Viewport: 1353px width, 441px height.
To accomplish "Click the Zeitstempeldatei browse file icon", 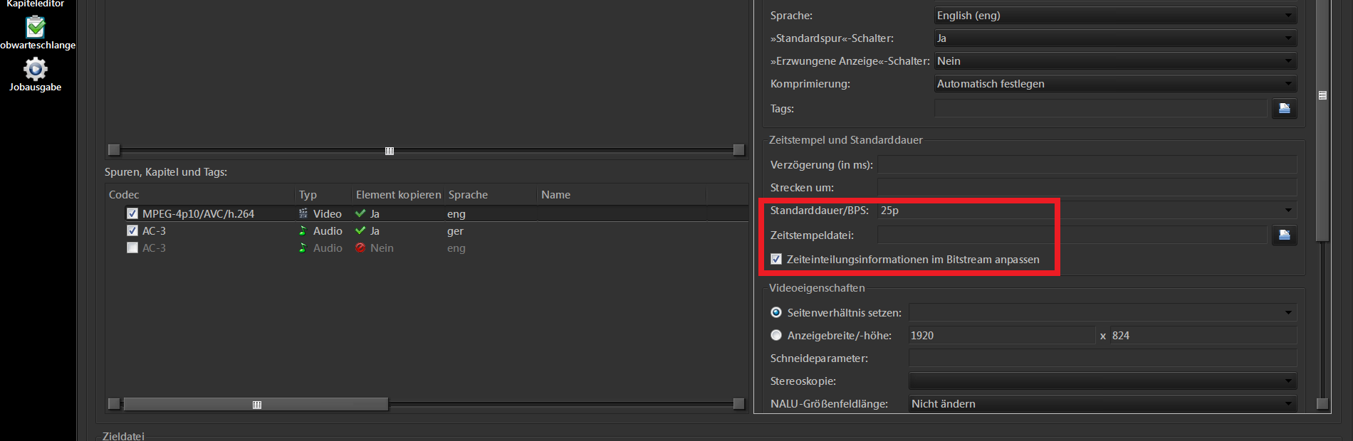I will pyautogui.click(x=1284, y=235).
